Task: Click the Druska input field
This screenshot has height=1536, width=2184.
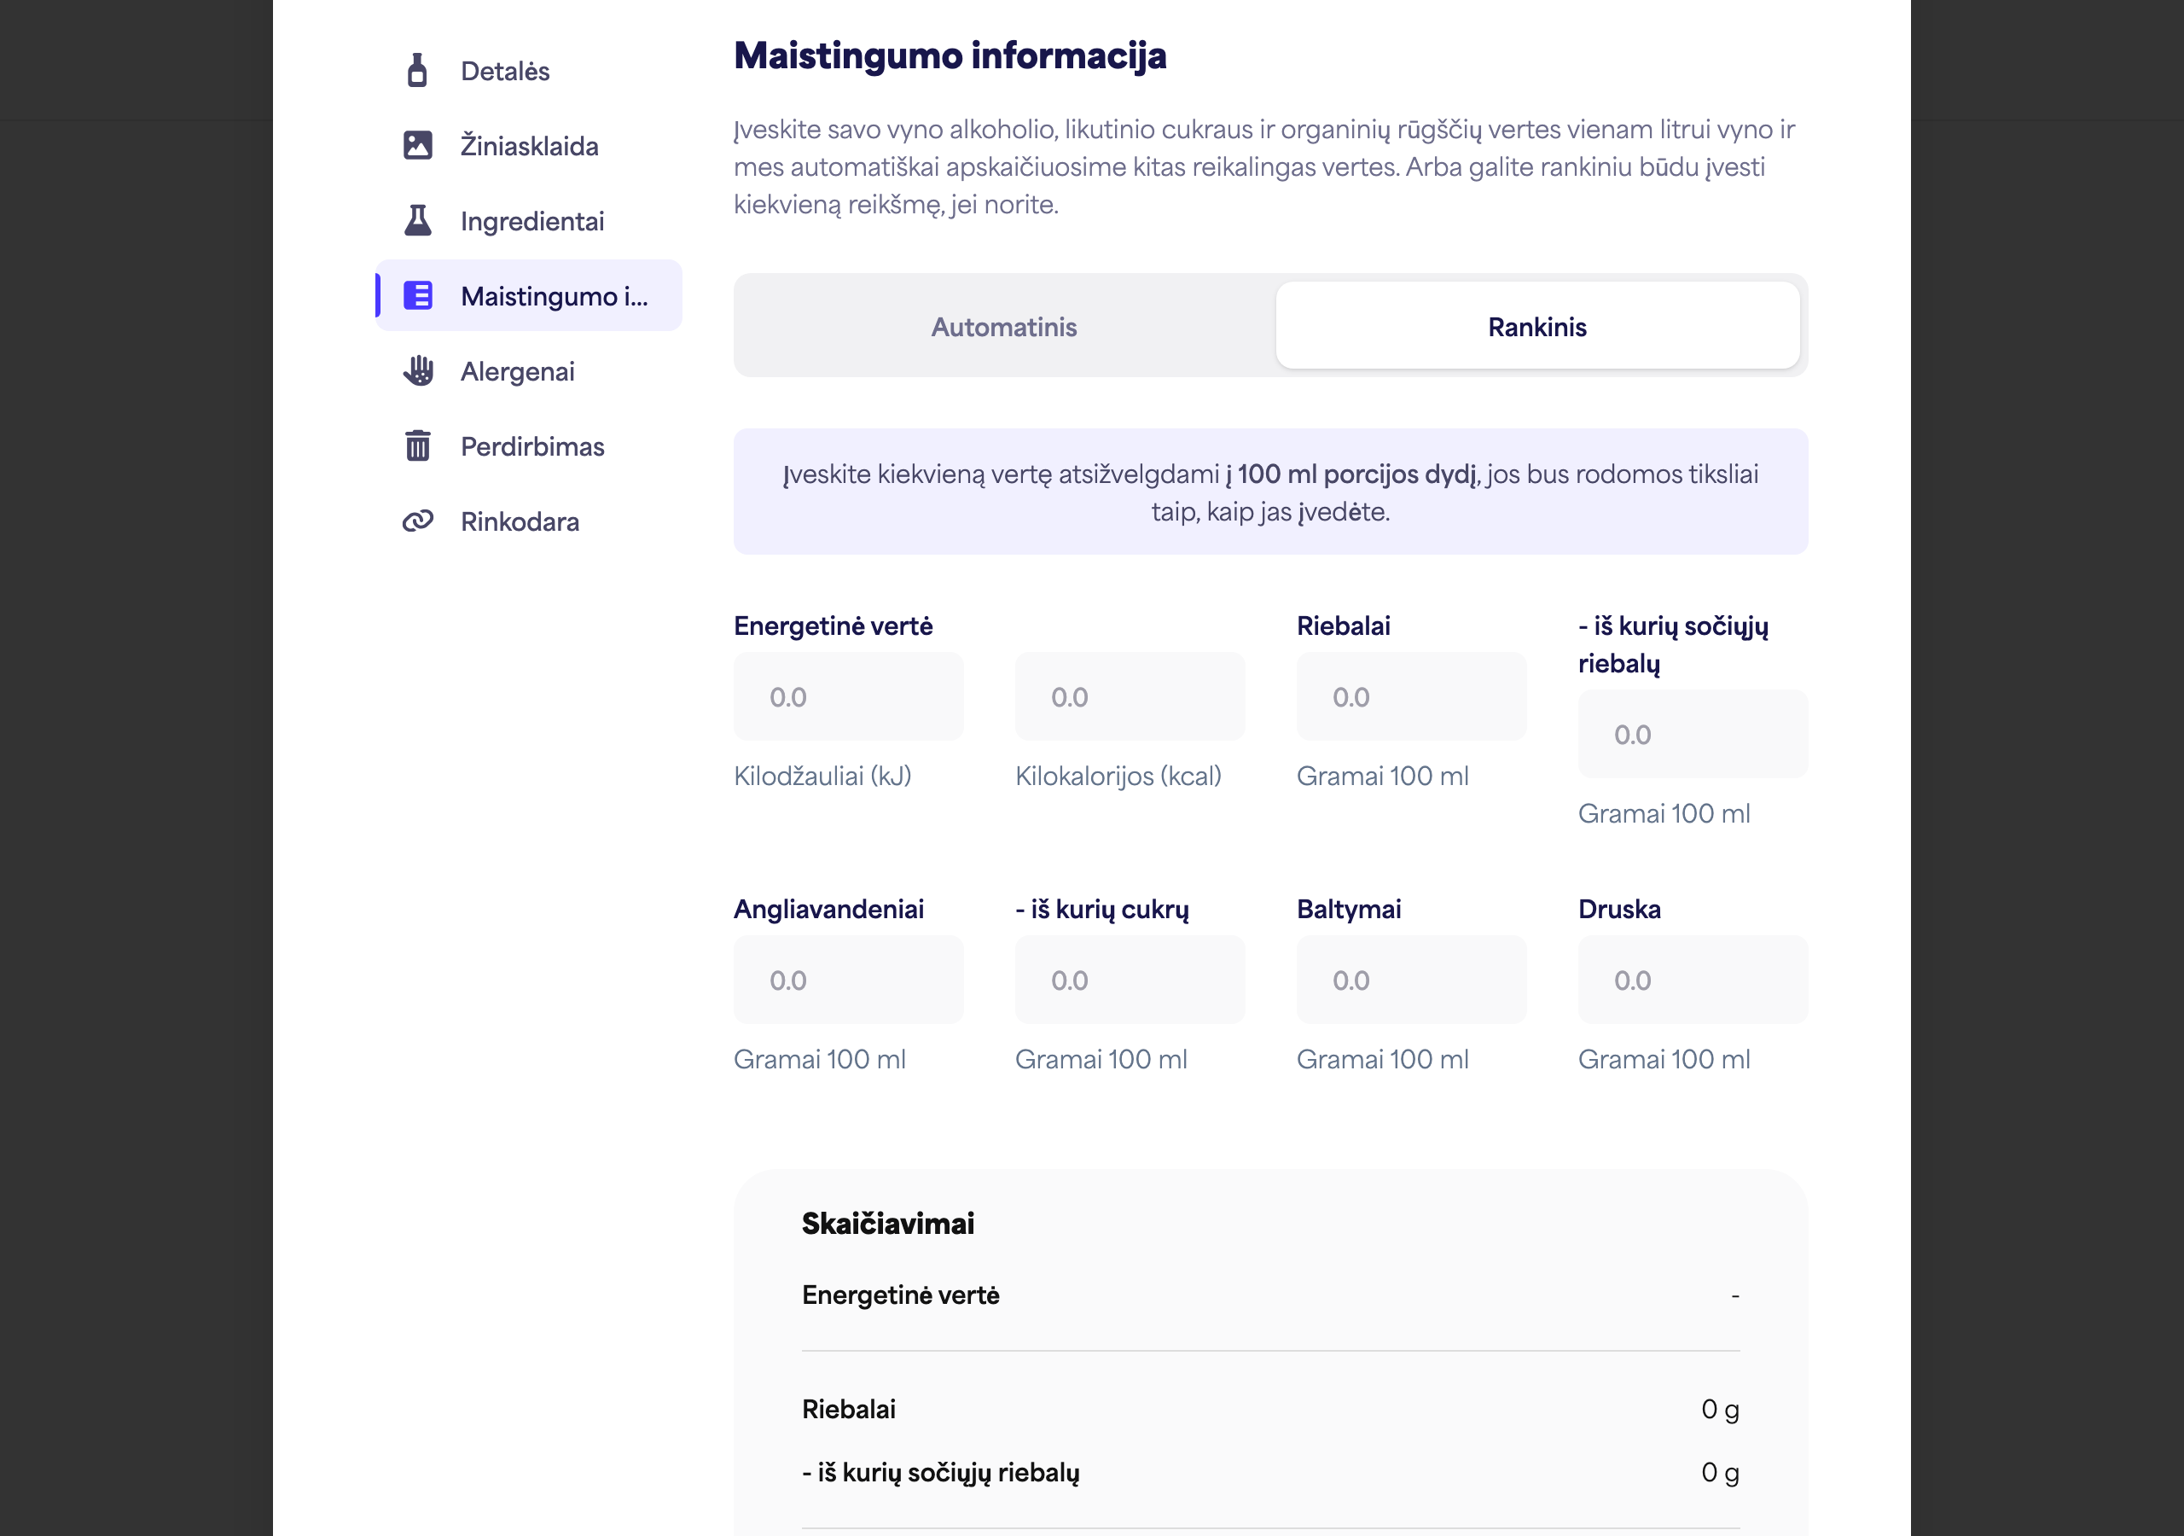Action: (x=1693, y=980)
